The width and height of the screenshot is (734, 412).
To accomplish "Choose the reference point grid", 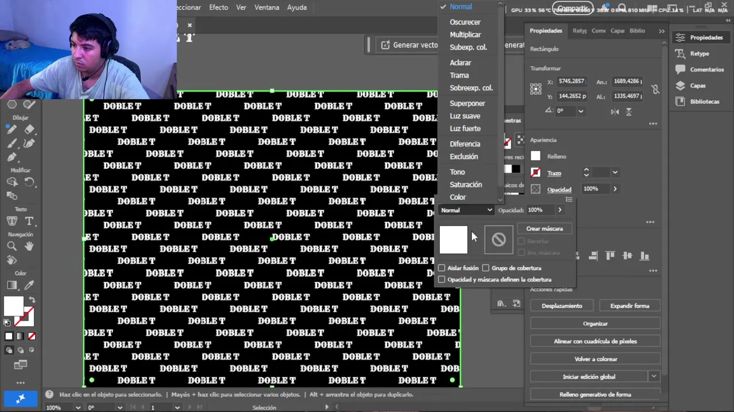I will click(x=536, y=89).
